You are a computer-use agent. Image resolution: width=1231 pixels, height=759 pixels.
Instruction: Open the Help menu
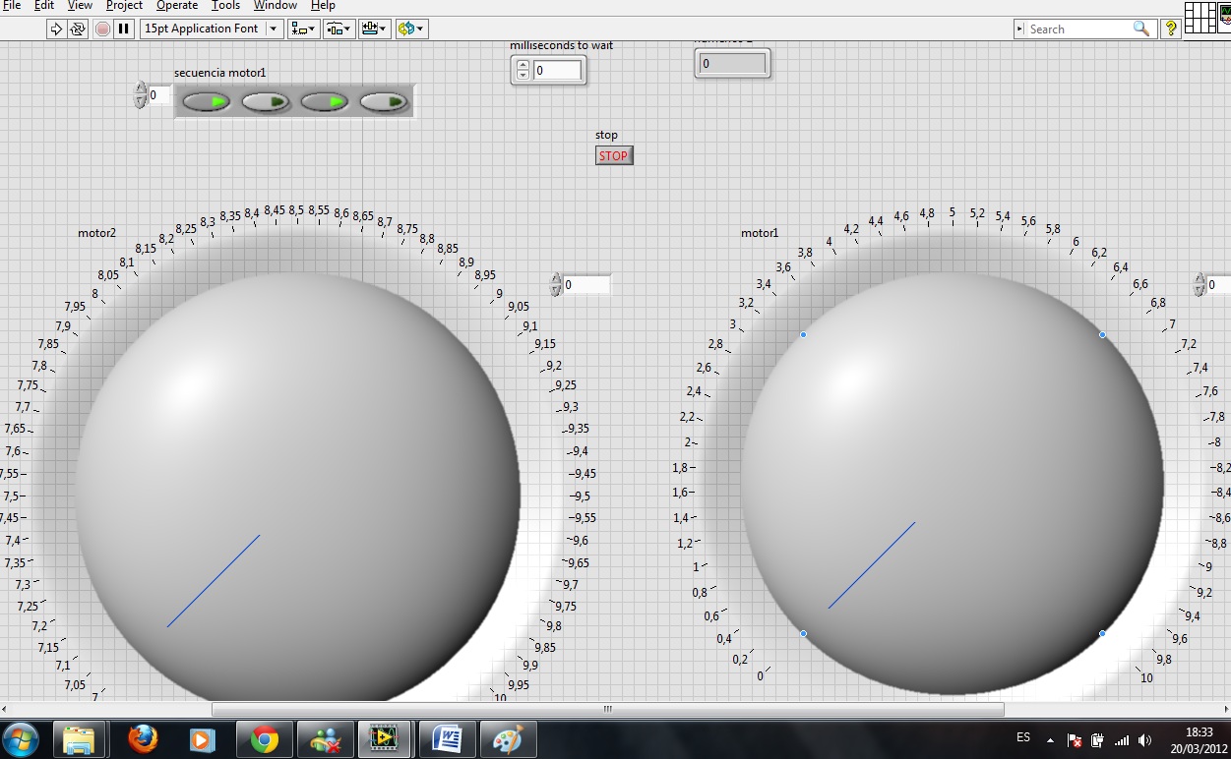pos(323,6)
